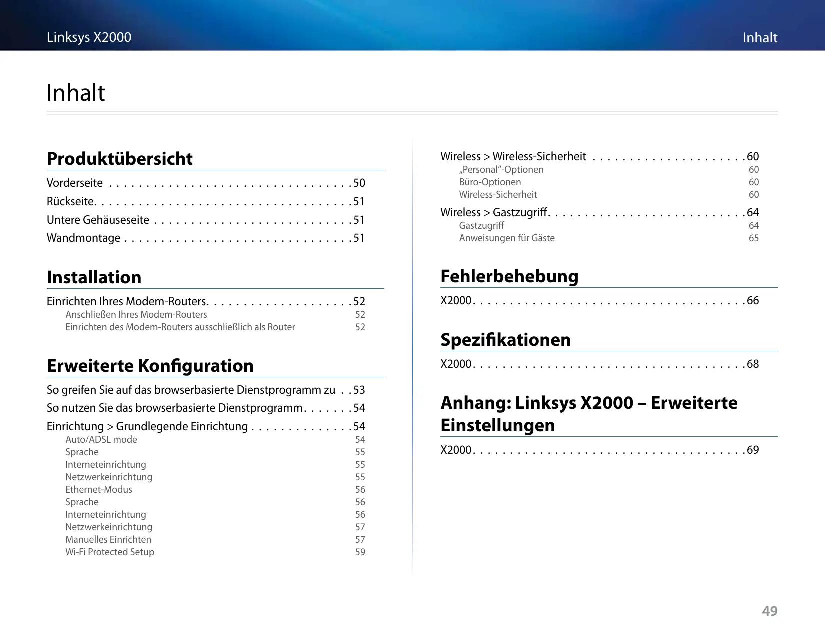Open the Untere Gehäuseseite entry

pyautogui.click(x=98, y=220)
